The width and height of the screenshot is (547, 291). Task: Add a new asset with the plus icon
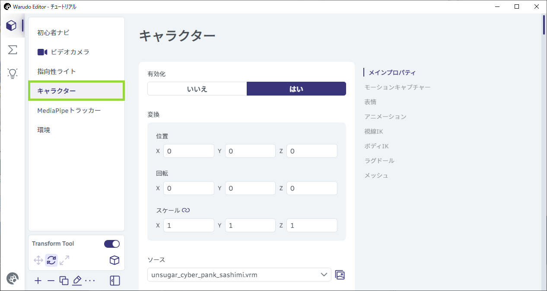pyautogui.click(x=38, y=281)
